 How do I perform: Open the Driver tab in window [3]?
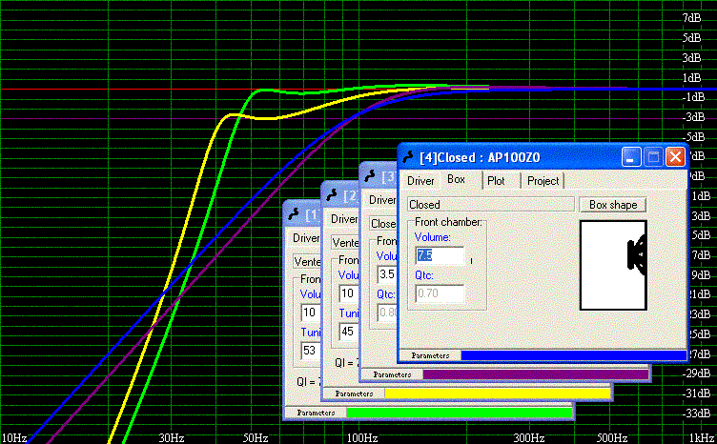click(x=382, y=200)
